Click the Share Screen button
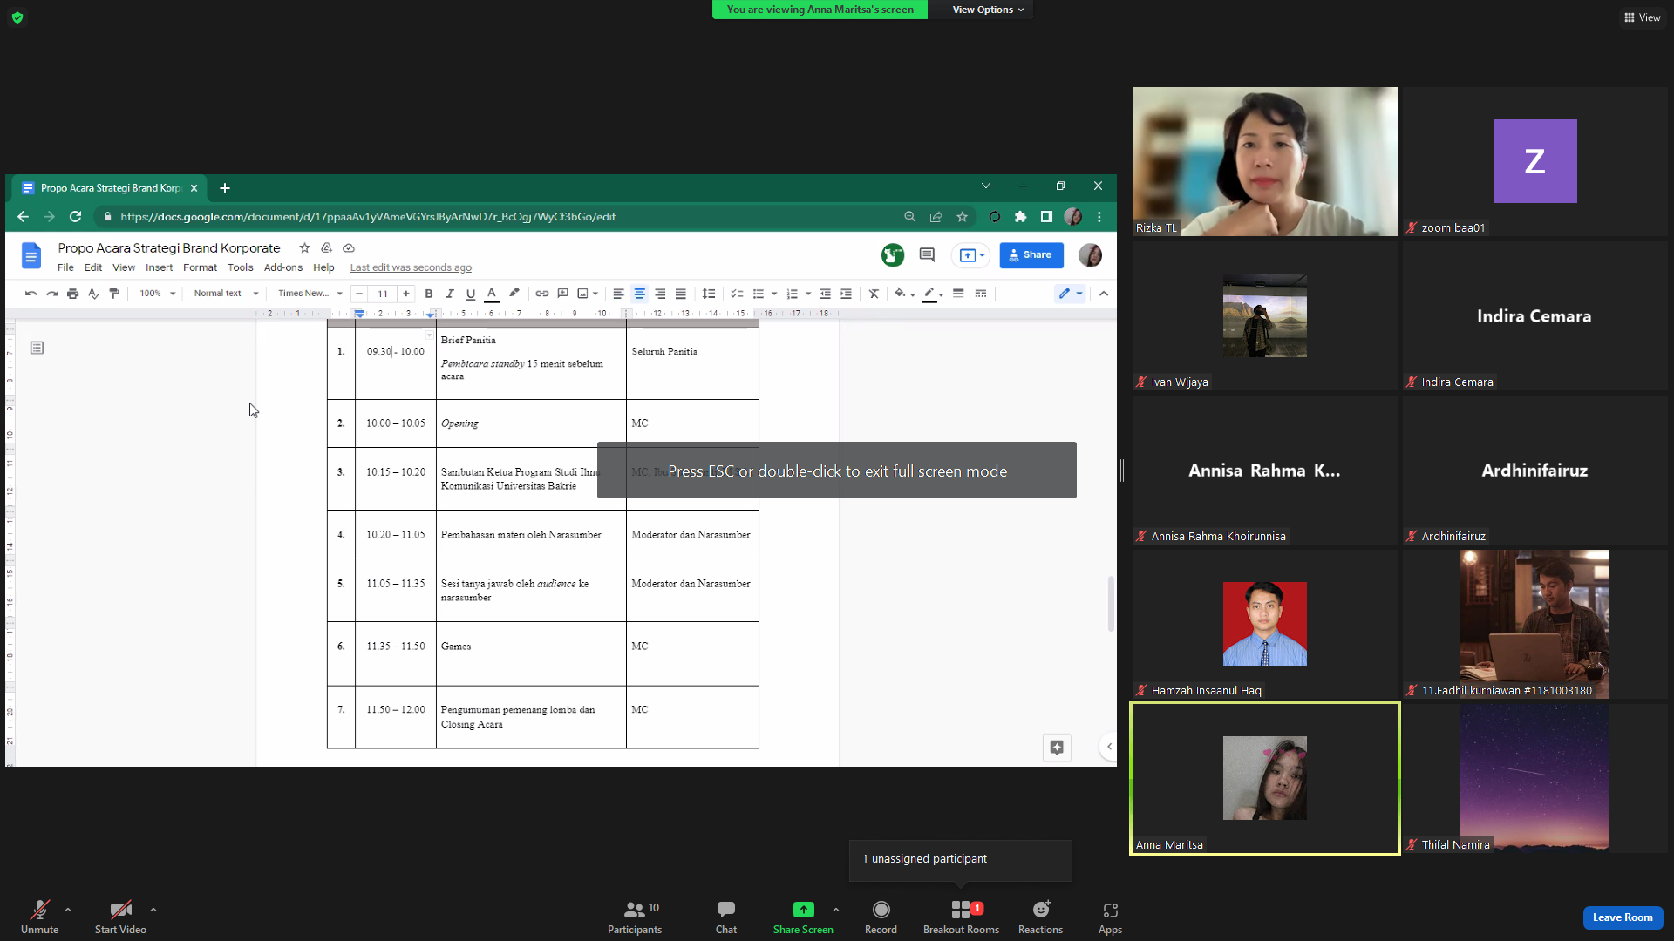Image resolution: width=1674 pixels, height=941 pixels. point(803,917)
